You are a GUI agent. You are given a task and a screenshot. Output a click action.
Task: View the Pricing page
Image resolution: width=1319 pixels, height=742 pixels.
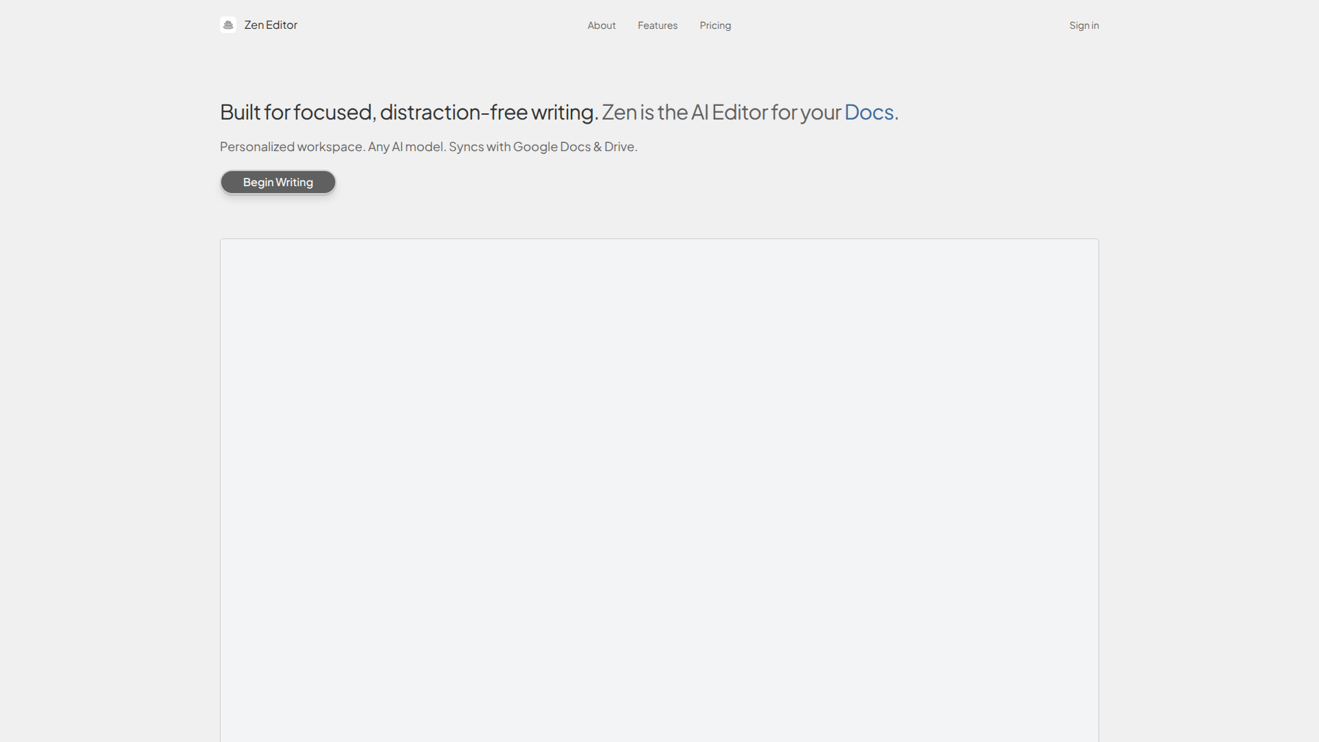coord(715,25)
